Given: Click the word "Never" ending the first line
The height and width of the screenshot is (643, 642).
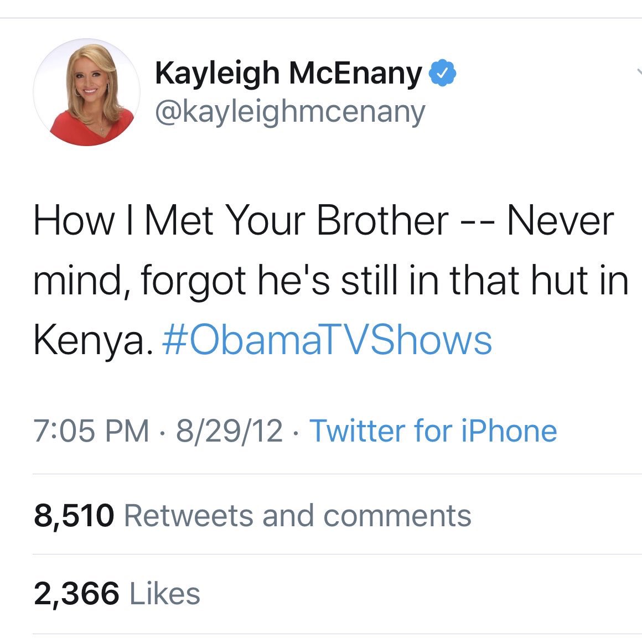Looking at the screenshot, I should [x=560, y=221].
